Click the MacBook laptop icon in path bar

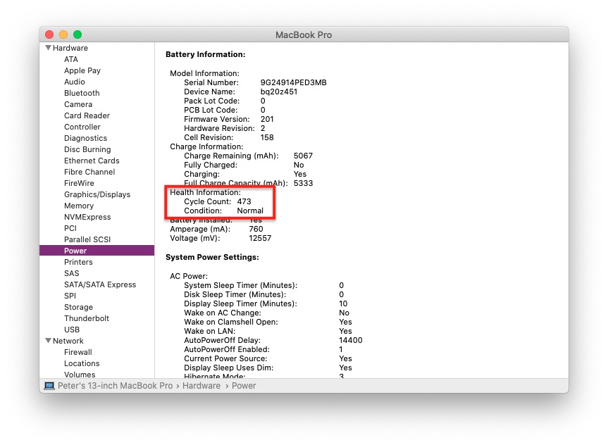click(49, 386)
